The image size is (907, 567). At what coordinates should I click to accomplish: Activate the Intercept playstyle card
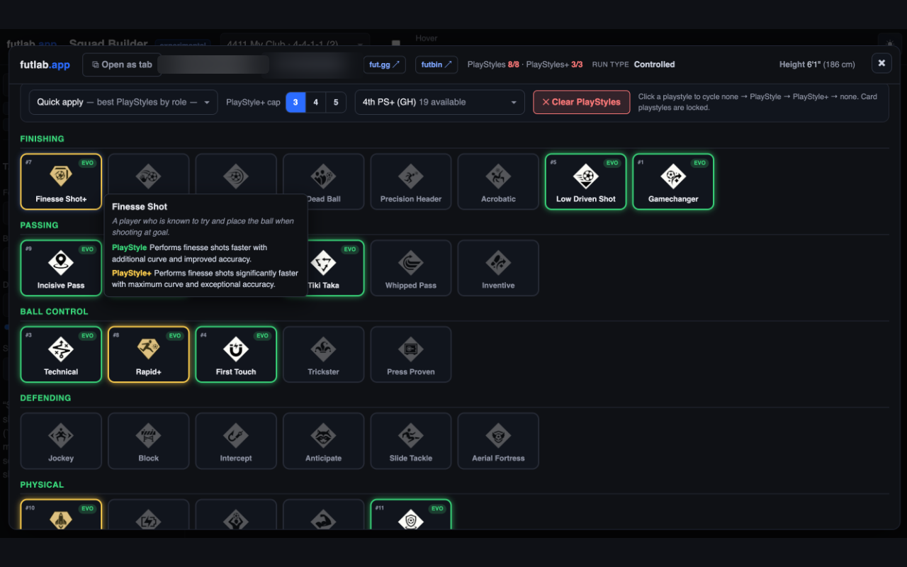236,441
